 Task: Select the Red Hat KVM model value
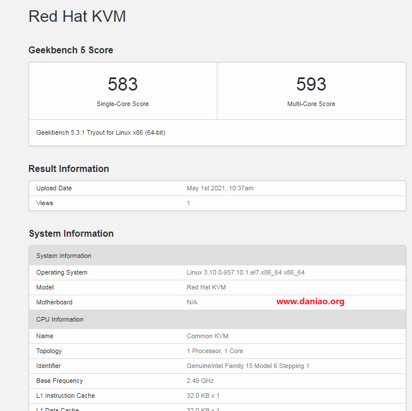coord(206,287)
